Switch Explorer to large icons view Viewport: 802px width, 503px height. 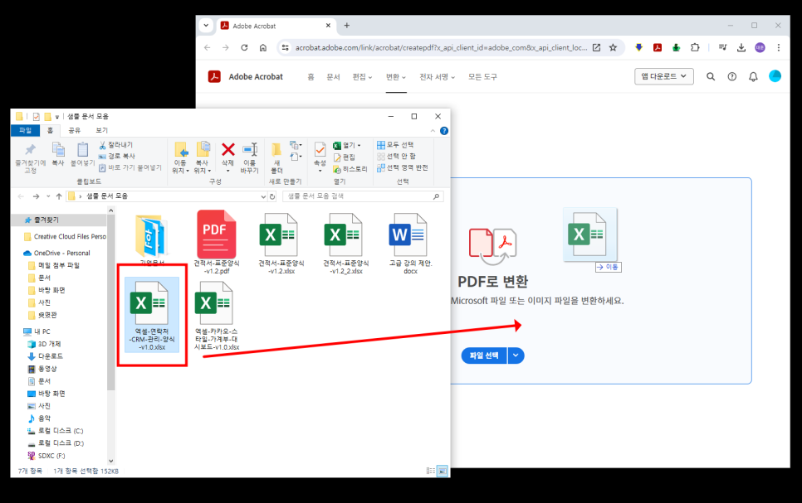tap(443, 471)
